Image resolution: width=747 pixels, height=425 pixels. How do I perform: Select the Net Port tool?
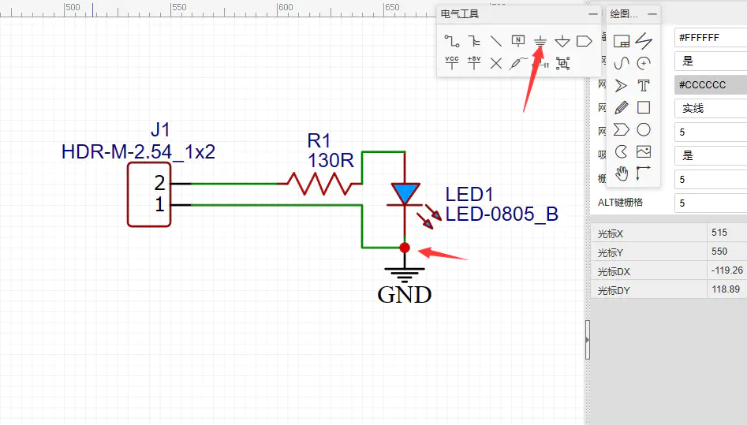pos(584,41)
